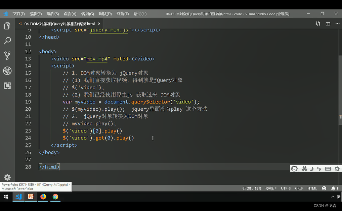Screen dimensions: 342x211
Task: Open the More Actions ellipsis menu
Action: coord(337,23)
